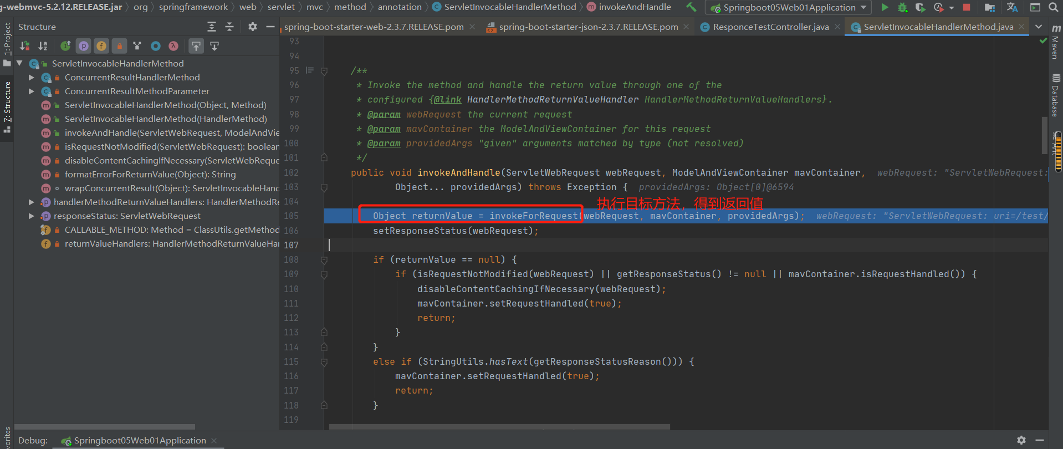Click the springframework breadcrumb
1063x449 pixels.
[193, 7]
